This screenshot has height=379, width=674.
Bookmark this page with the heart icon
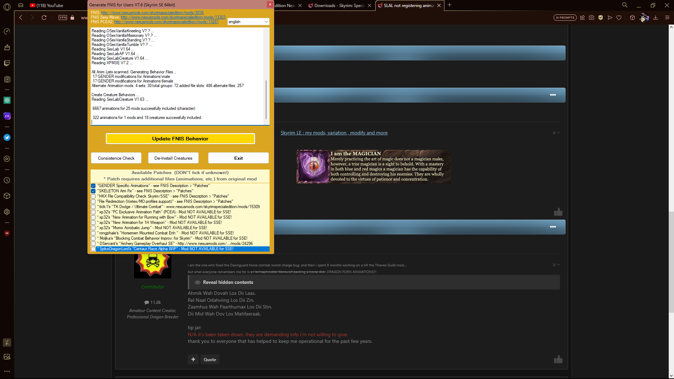619,17
